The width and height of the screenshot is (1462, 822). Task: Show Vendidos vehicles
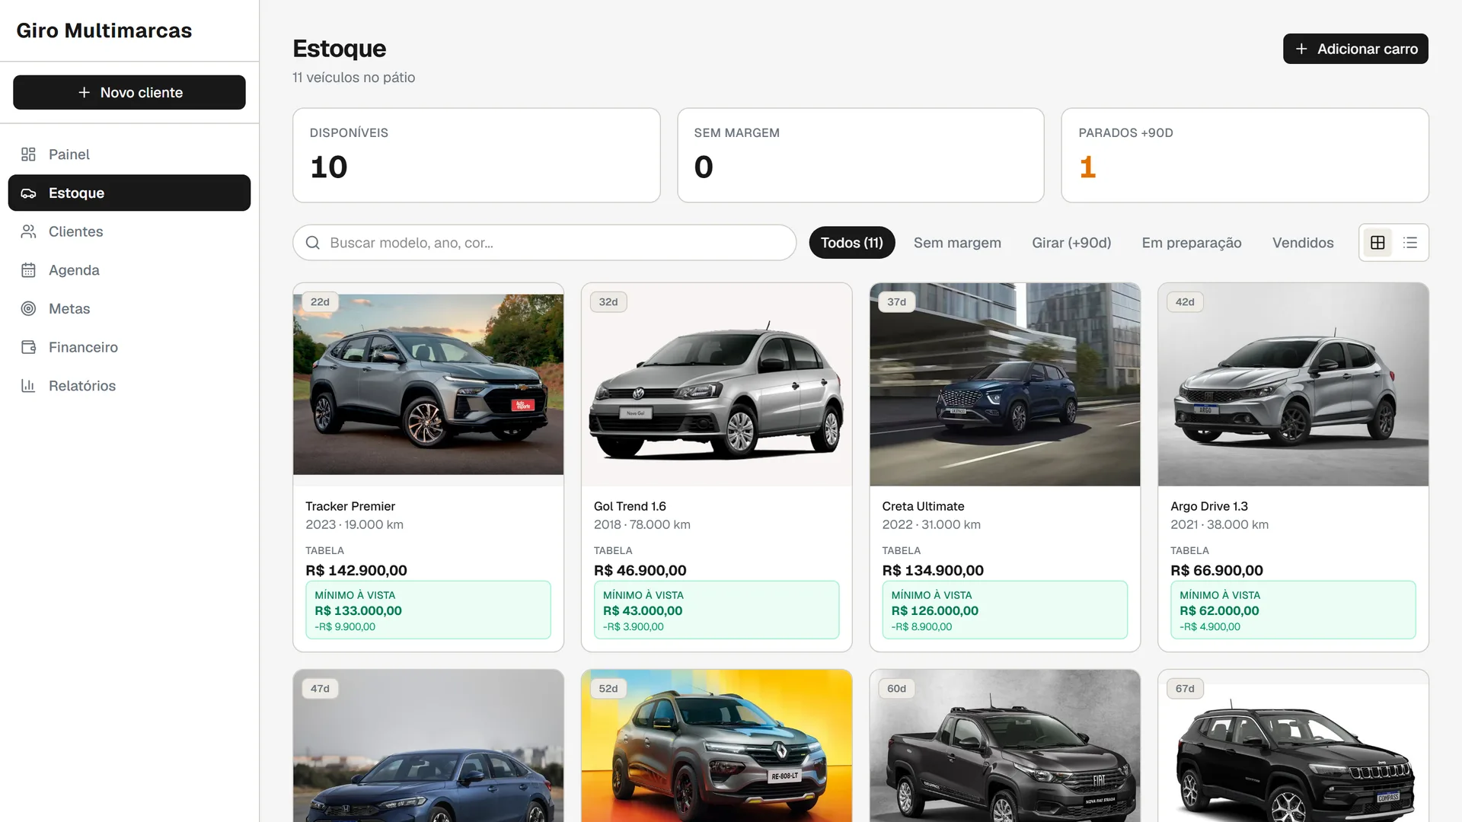point(1303,243)
